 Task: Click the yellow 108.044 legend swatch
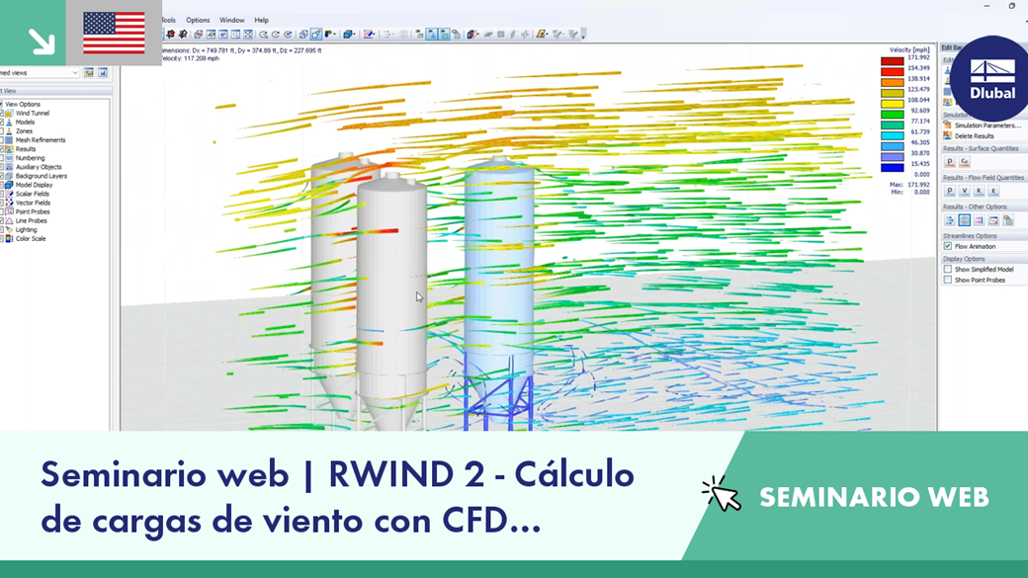coord(893,104)
